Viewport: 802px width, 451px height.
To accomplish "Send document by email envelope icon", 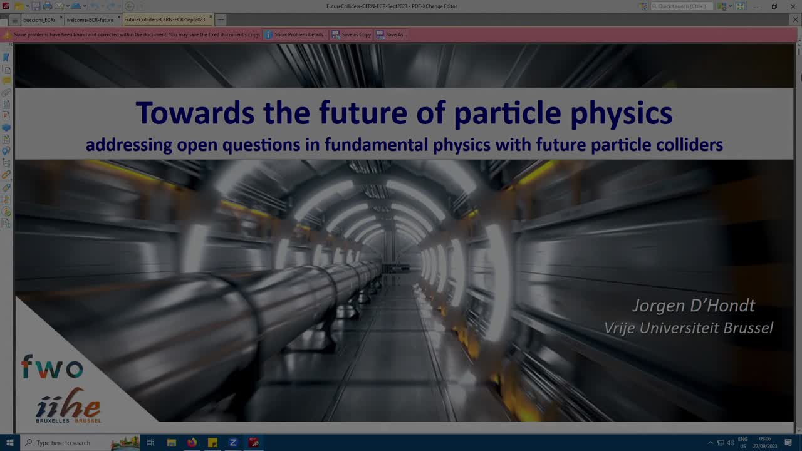I will (59, 6).
